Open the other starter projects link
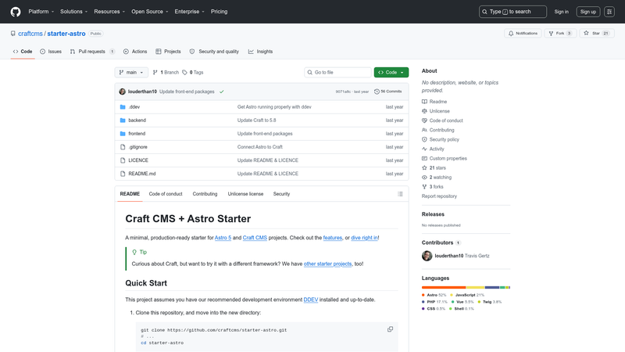Viewport: 625px width, 352px height. tap(327, 264)
